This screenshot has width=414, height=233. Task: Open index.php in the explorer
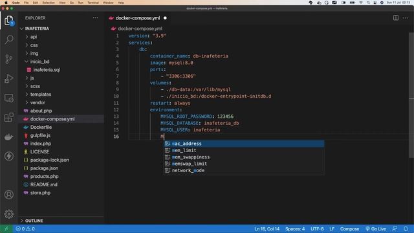(x=41, y=144)
